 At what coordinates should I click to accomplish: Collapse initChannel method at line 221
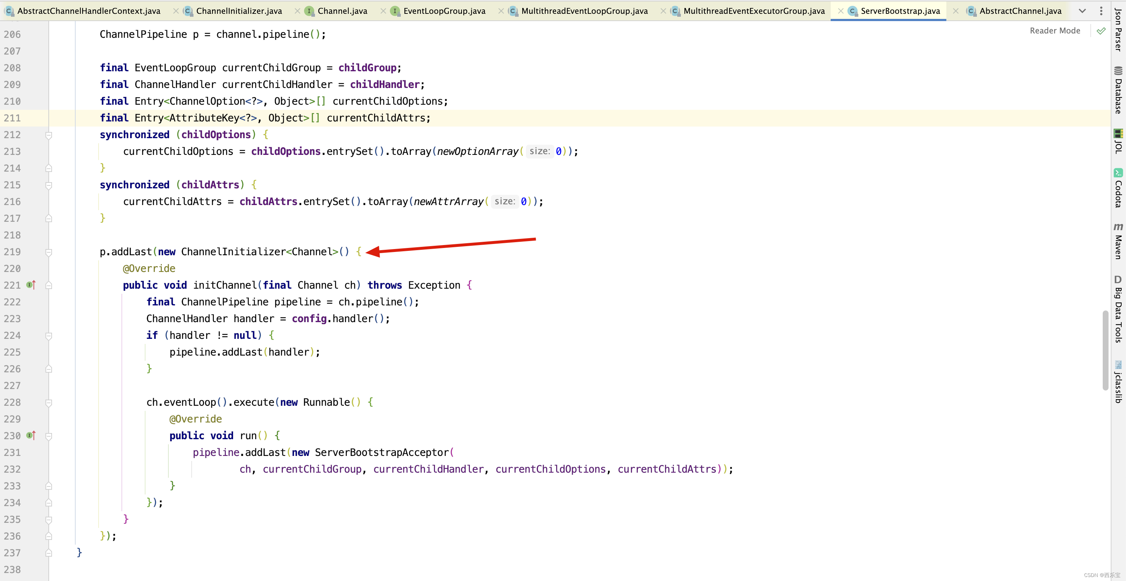click(49, 285)
